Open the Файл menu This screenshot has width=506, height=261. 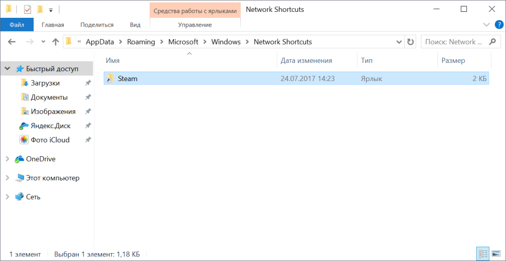[17, 25]
